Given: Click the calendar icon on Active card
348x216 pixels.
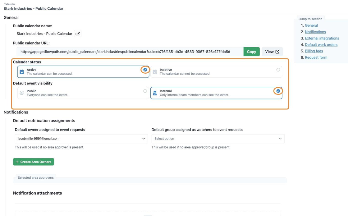Looking at the screenshot, I should point(22,72).
